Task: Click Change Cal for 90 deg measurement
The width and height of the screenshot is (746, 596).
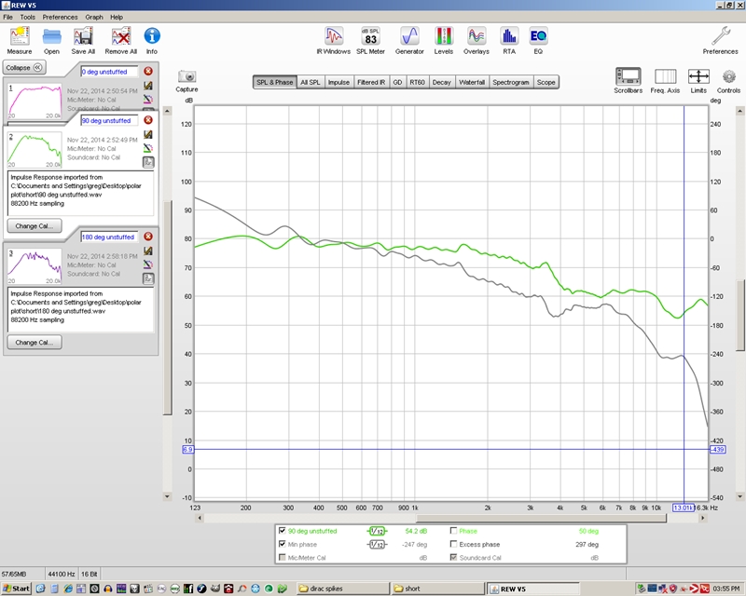Action: (x=35, y=225)
